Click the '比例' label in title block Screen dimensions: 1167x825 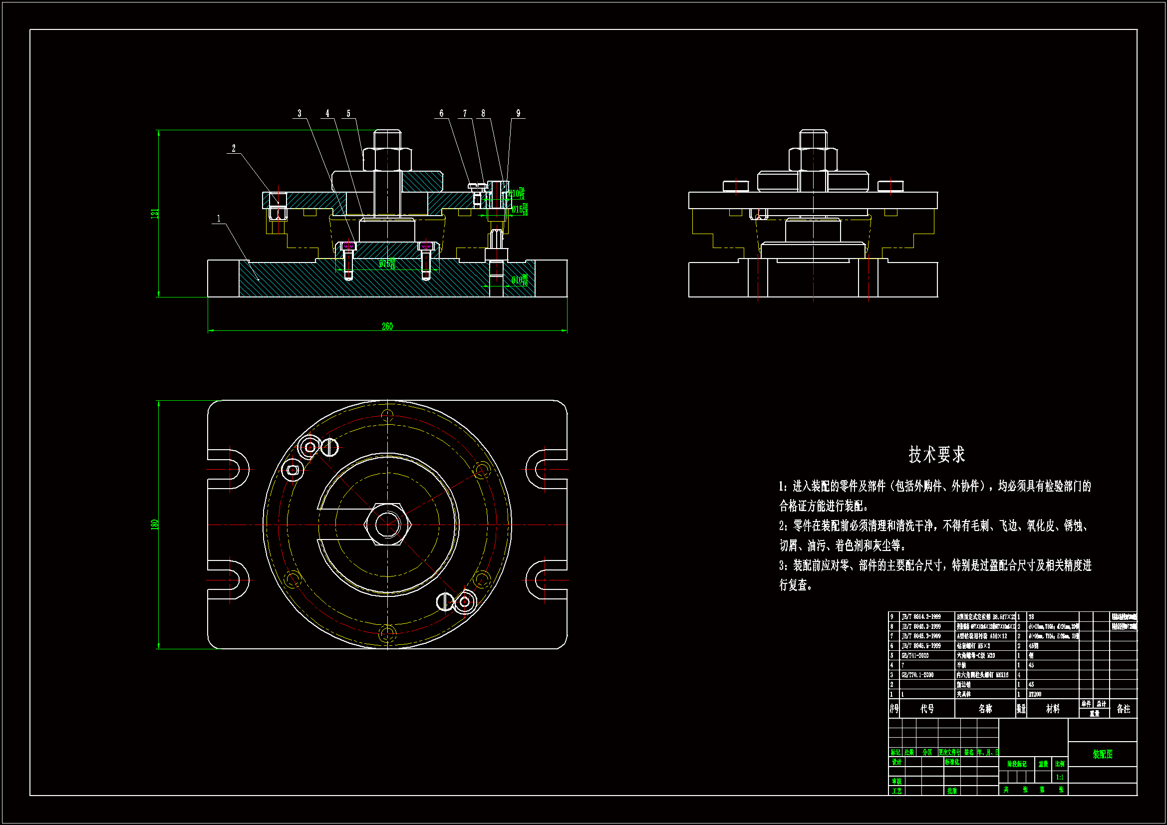[1060, 764]
